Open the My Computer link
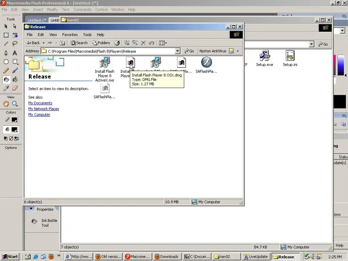 [x=39, y=115]
